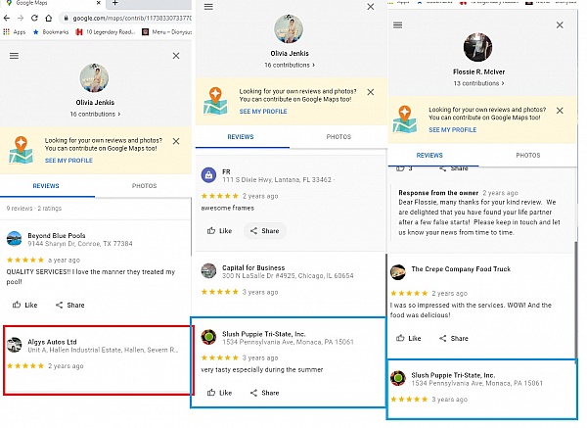Click Olivia Jenkis avatar in middle panel
The height and width of the screenshot is (428, 587).
[289, 28]
